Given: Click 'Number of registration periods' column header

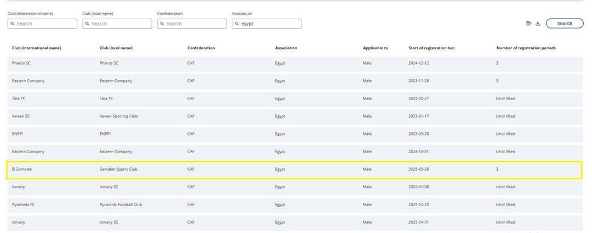Looking at the screenshot, I should point(526,48).
